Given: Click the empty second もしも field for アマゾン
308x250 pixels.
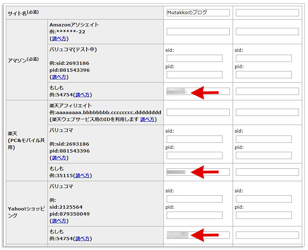Looking at the screenshot, I should pos(267,91).
